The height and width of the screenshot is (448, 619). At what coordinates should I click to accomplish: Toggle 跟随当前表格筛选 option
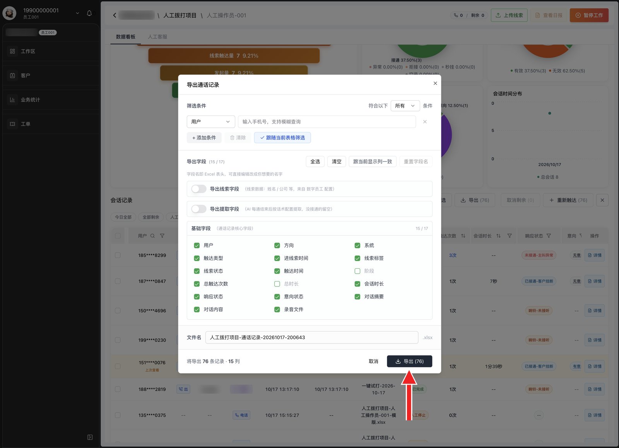click(282, 137)
